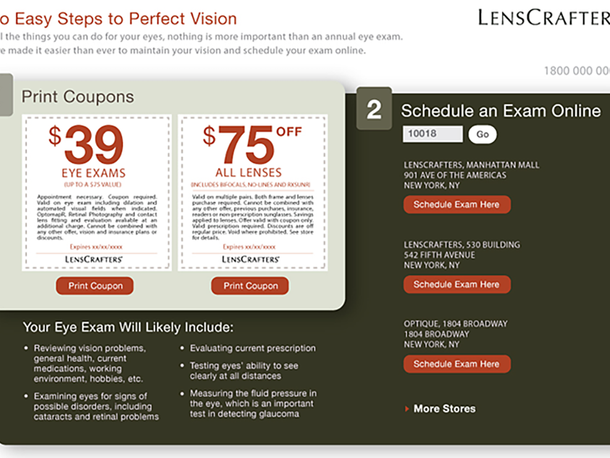Schedule exam at Manhattan Mall store
The height and width of the screenshot is (458, 610).
[x=456, y=204]
